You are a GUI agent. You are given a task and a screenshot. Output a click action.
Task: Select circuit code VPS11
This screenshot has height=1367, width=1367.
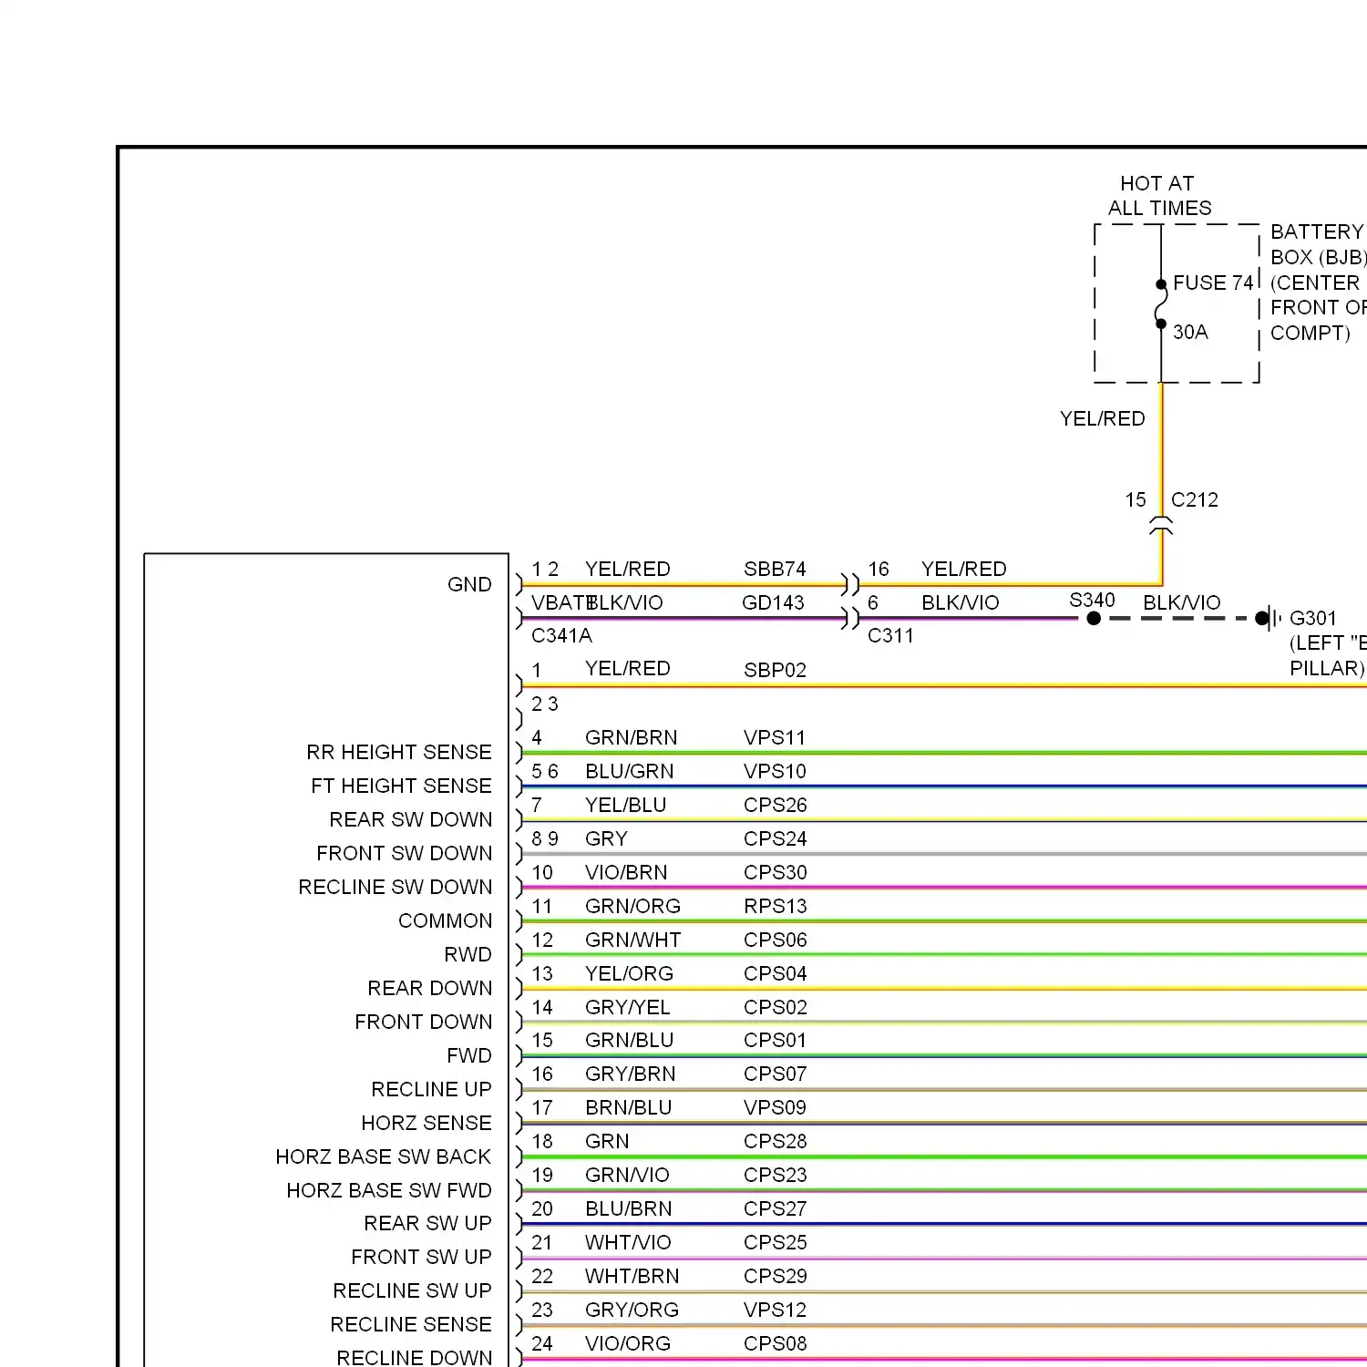click(775, 737)
